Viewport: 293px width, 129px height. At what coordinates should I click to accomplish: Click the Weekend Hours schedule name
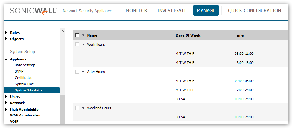coord(99,108)
